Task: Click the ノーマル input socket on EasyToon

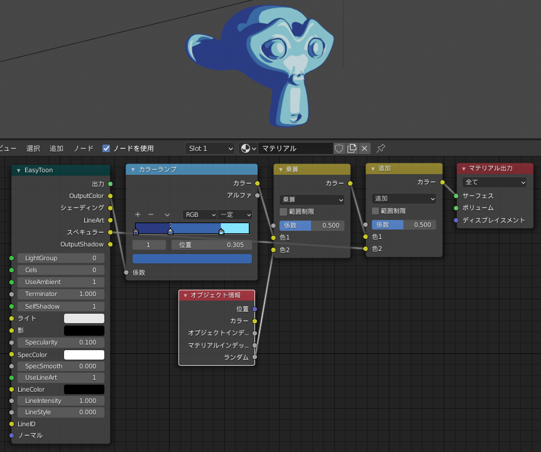Action: point(12,436)
